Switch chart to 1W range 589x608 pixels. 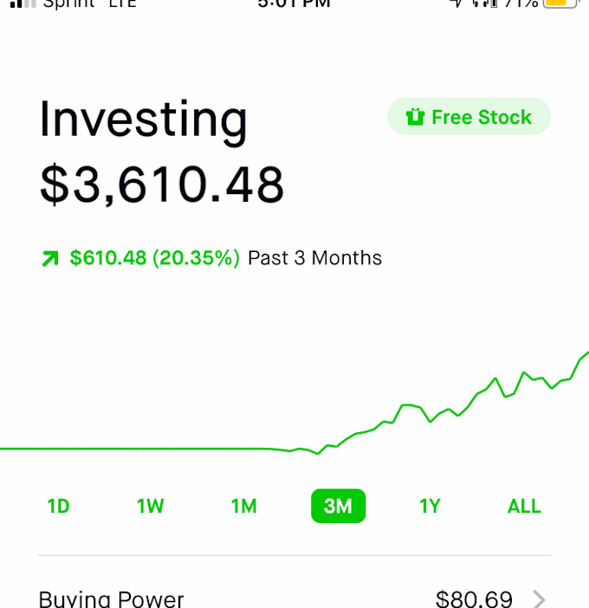[150, 506]
